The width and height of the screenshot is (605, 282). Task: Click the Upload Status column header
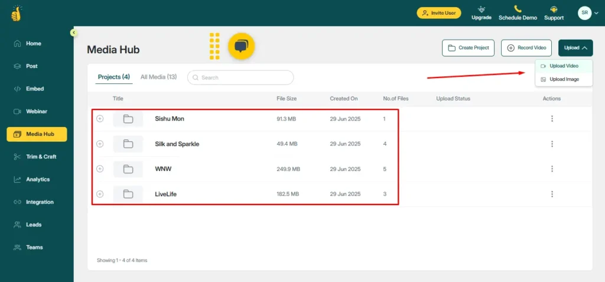tap(453, 99)
